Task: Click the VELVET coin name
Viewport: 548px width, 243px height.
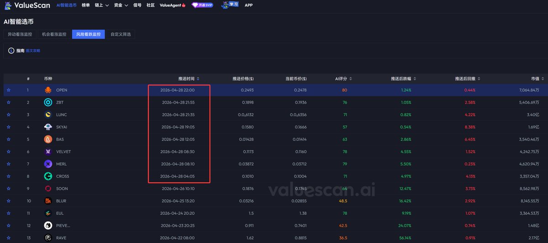Action: (63, 152)
